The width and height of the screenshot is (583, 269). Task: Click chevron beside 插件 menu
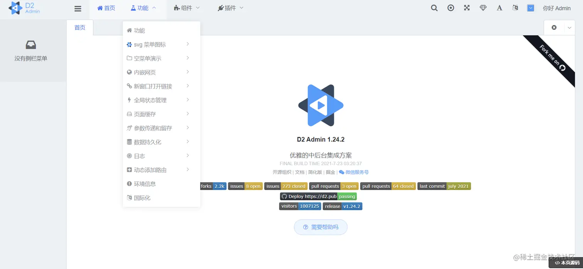241,8
